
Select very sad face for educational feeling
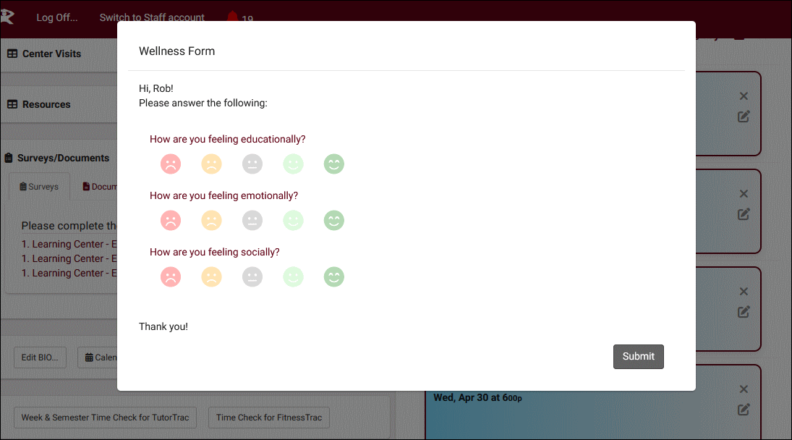point(171,164)
